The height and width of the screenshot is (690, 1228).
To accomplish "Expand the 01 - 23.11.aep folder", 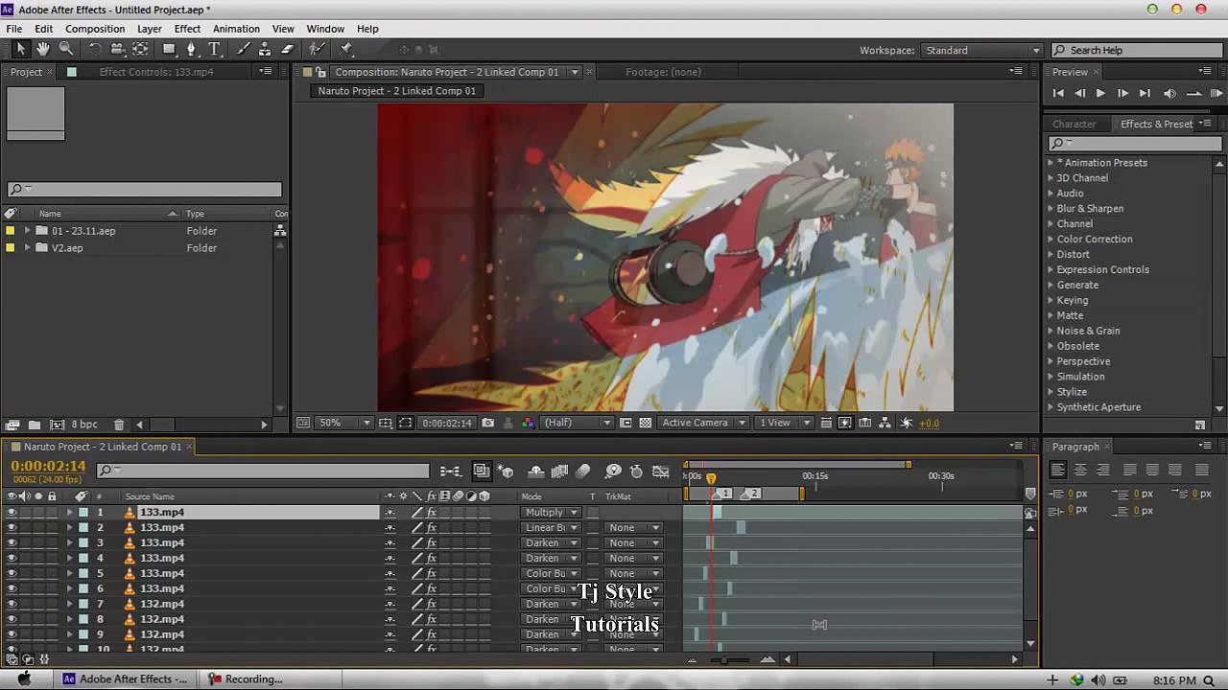I will (x=27, y=231).
